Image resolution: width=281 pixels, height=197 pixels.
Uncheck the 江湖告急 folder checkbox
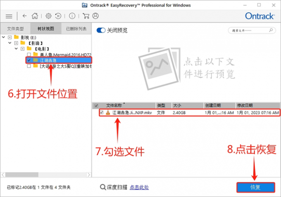29,60
